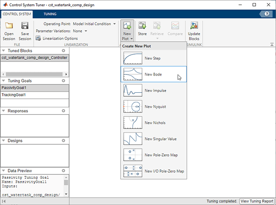Switch to the TUNING tab

tap(50, 14)
